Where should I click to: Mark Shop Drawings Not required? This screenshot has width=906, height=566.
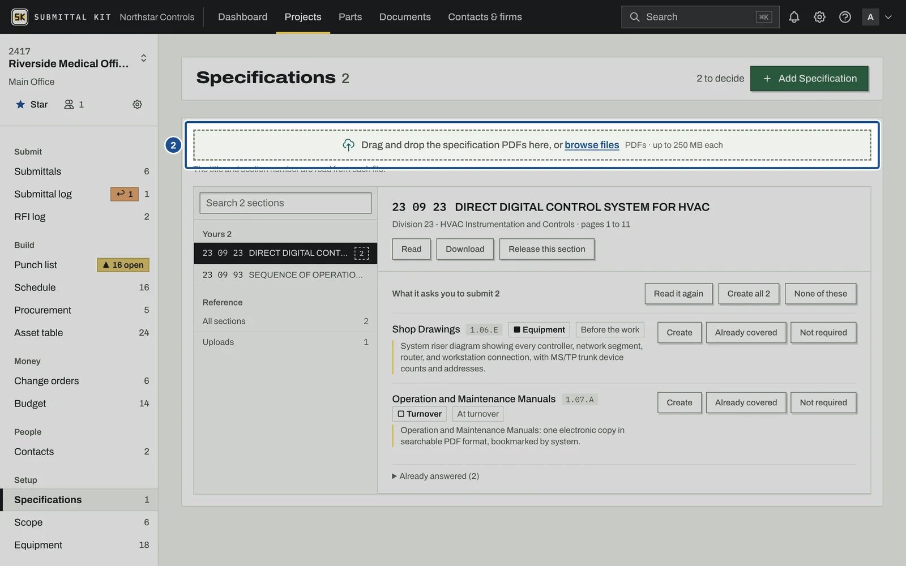click(823, 333)
